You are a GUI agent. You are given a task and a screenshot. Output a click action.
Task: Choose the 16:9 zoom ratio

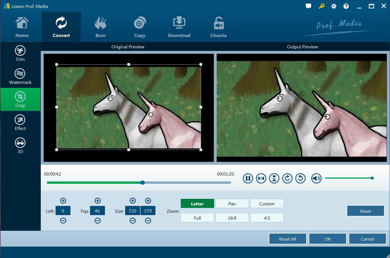click(x=232, y=218)
